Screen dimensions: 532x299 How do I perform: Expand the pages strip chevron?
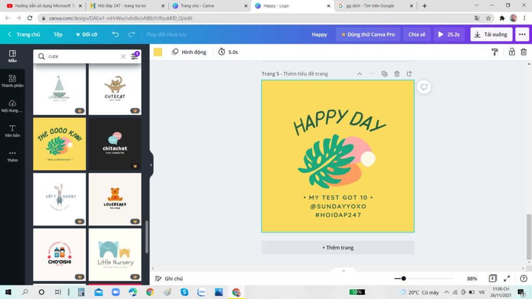tap(343, 271)
